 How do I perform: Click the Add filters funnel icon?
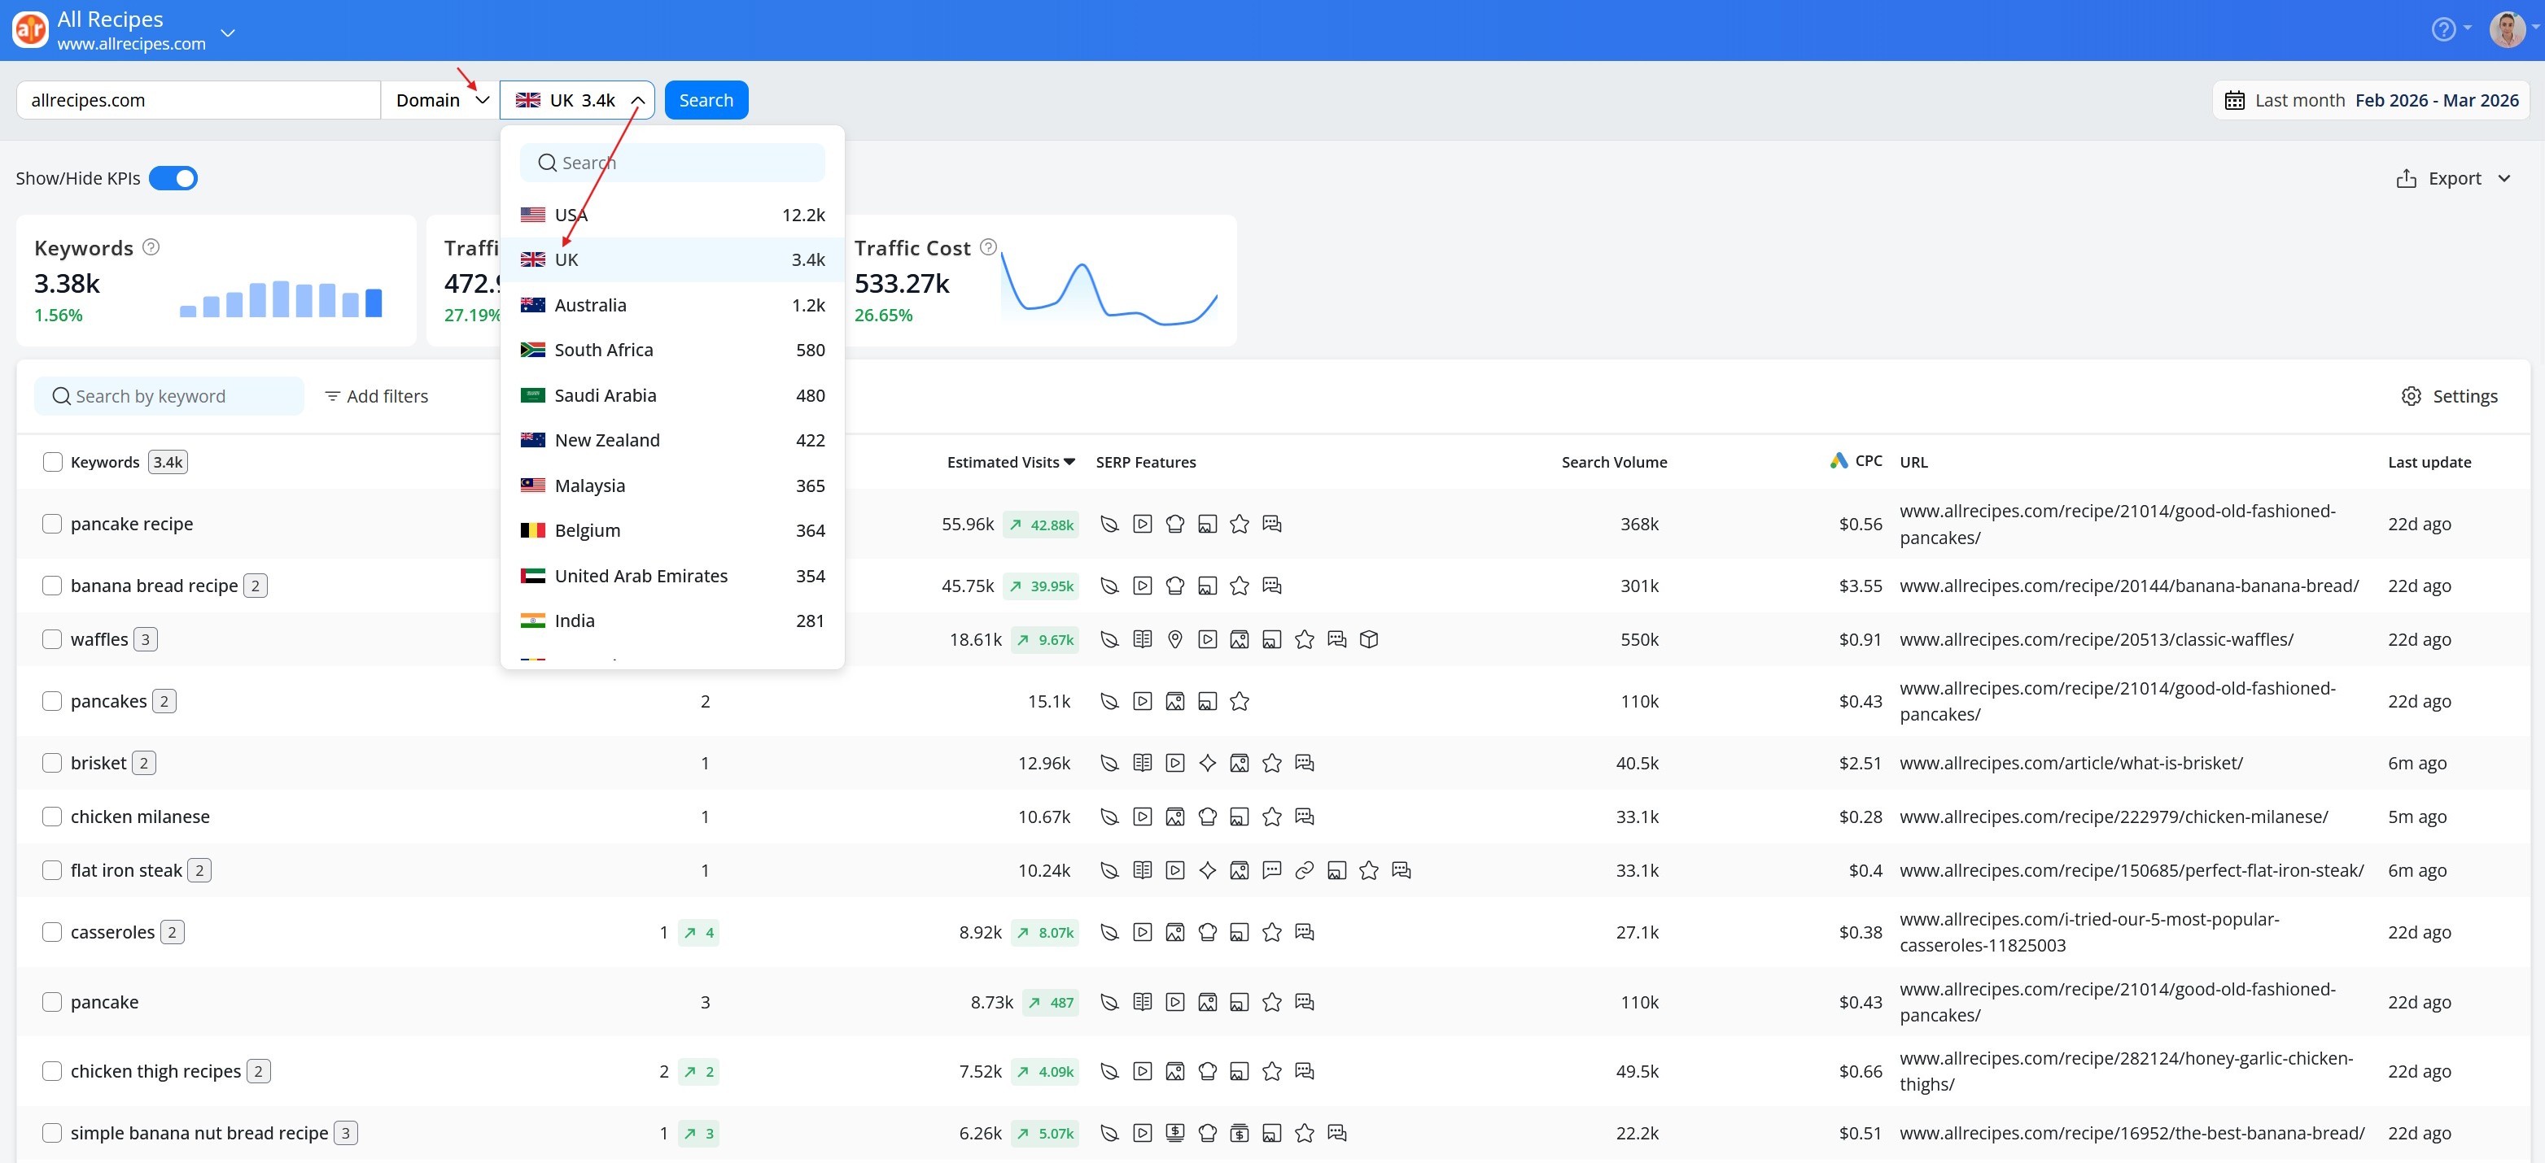coord(333,396)
